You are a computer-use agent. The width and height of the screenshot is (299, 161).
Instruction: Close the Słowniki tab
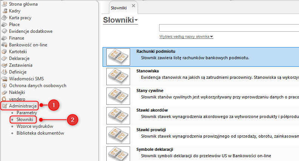(x=133, y=6)
